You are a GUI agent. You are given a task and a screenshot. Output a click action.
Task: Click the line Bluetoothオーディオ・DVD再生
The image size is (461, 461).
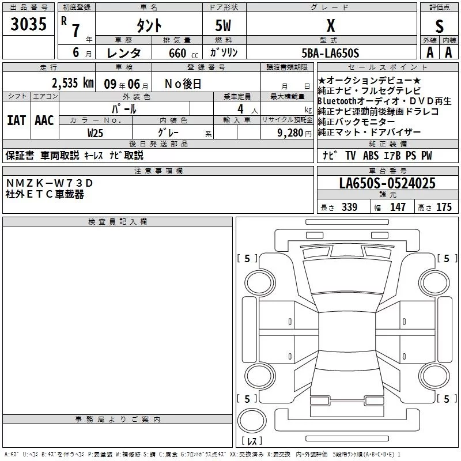[x=384, y=101]
